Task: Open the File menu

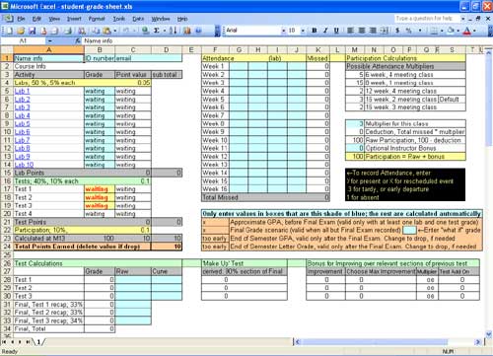Action: click(21, 19)
